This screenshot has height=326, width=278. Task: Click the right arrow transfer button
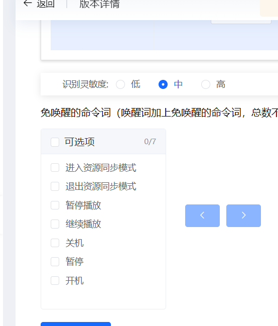click(243, 215)
